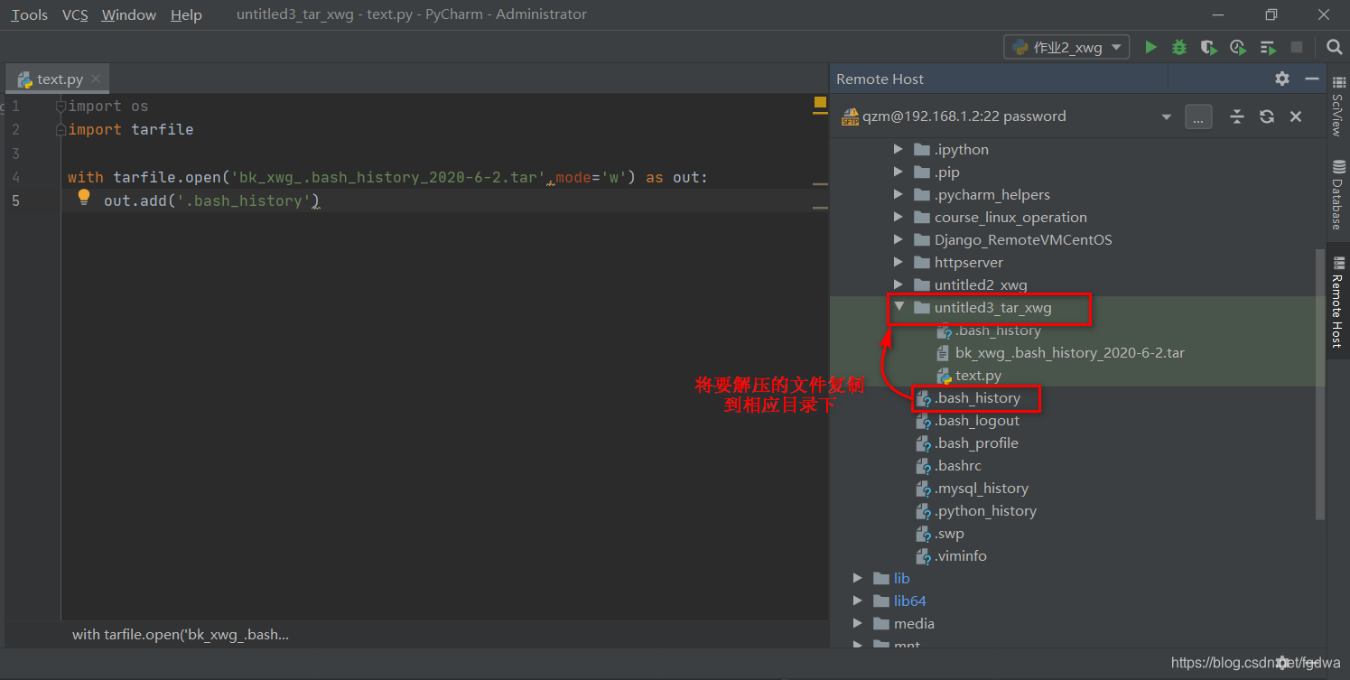Select the home-level .bash_history file
The width and height of the screenshot is (1350, 680).
977,397
